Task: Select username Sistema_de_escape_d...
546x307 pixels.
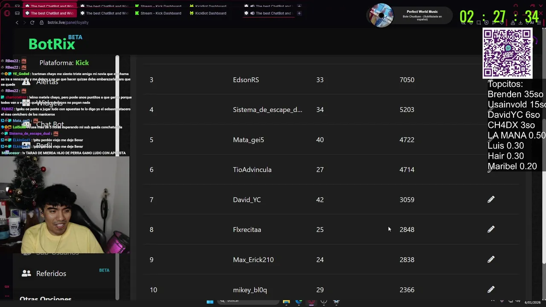Action: (267, 110)
